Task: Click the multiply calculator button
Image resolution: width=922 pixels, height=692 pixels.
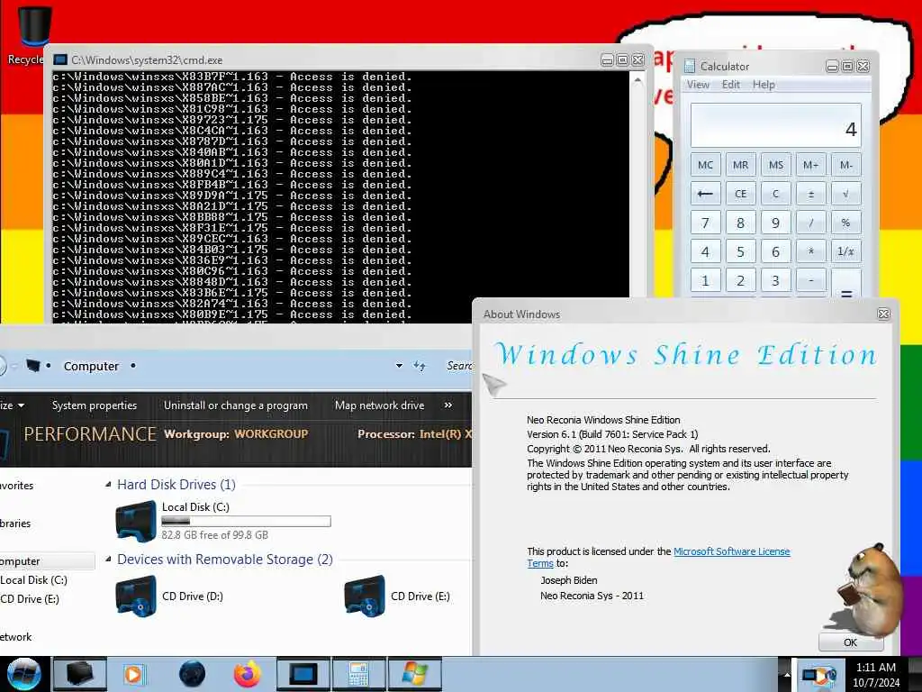Action: coord(811,252)
